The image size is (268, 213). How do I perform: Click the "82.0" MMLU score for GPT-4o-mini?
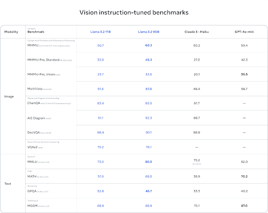coord(244,162)
